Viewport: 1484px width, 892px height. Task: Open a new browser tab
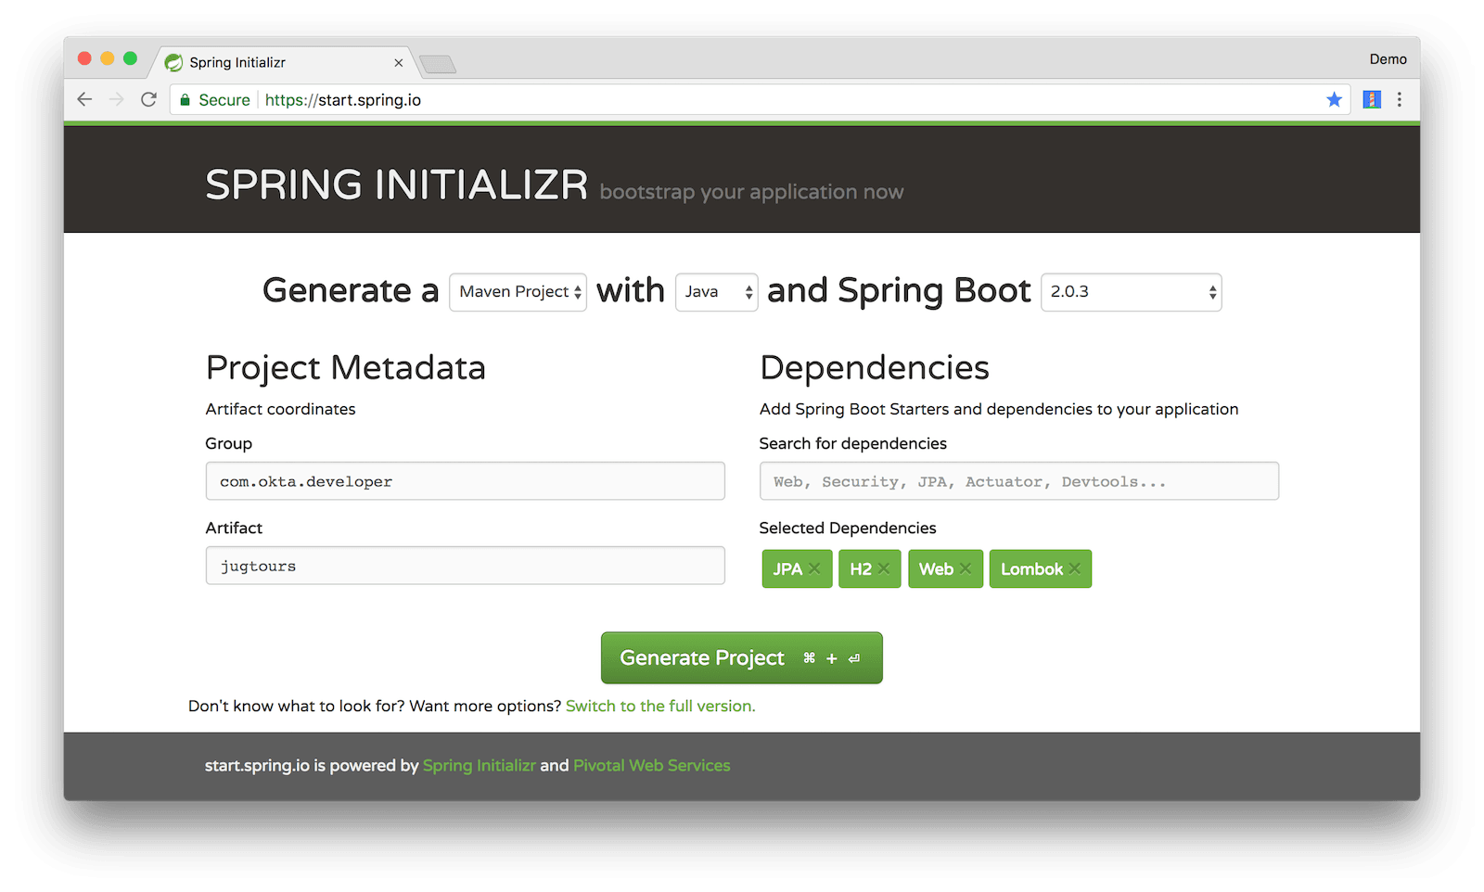click(x=438, y=64)
